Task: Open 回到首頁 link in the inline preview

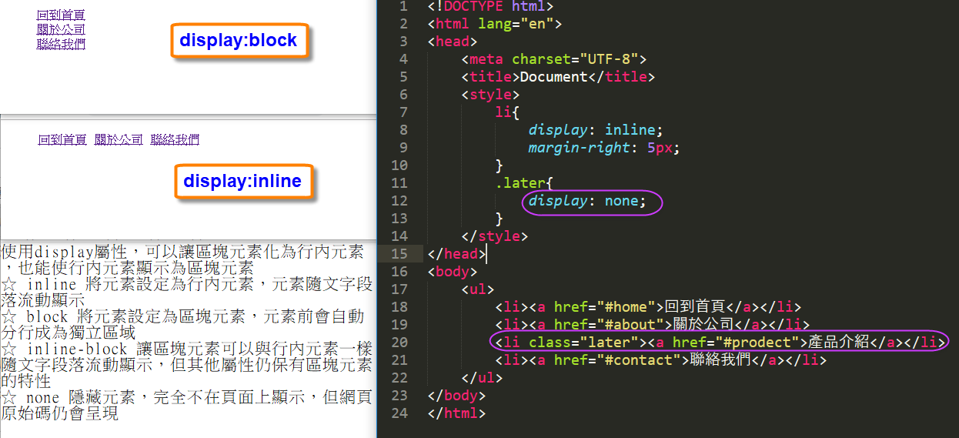Action: (x=62, y=139)
